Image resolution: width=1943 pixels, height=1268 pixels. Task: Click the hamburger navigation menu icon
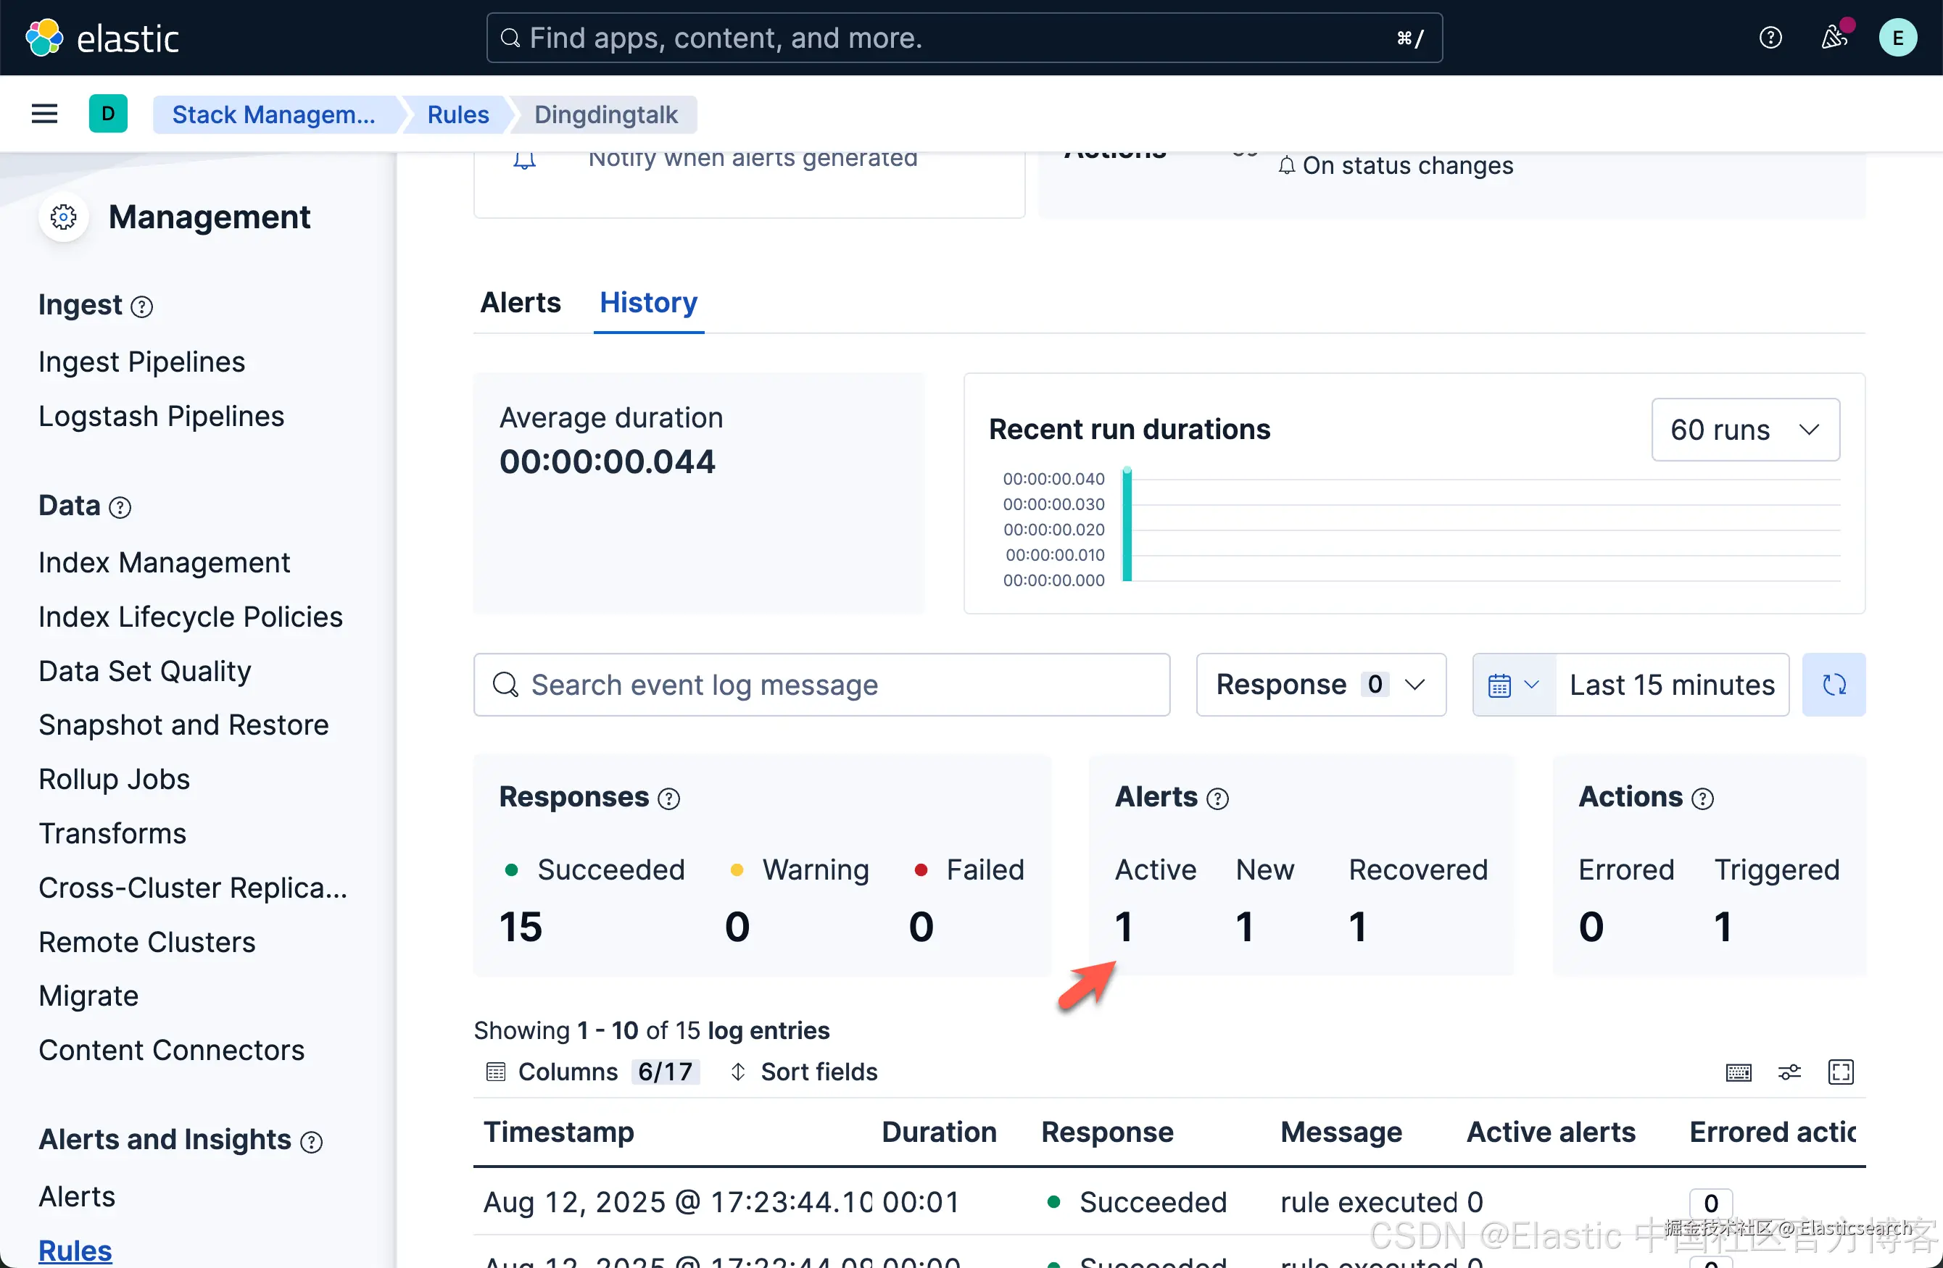(44, 114)
